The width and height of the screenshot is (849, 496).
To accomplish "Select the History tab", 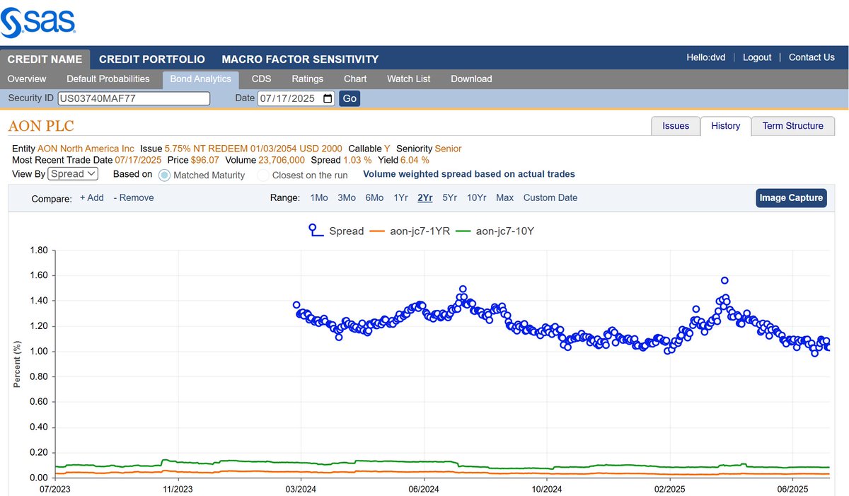I will point(726,125).
